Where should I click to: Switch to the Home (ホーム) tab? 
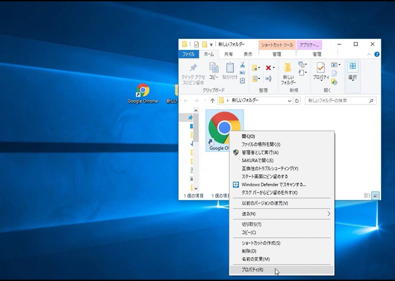click(209, 54)
